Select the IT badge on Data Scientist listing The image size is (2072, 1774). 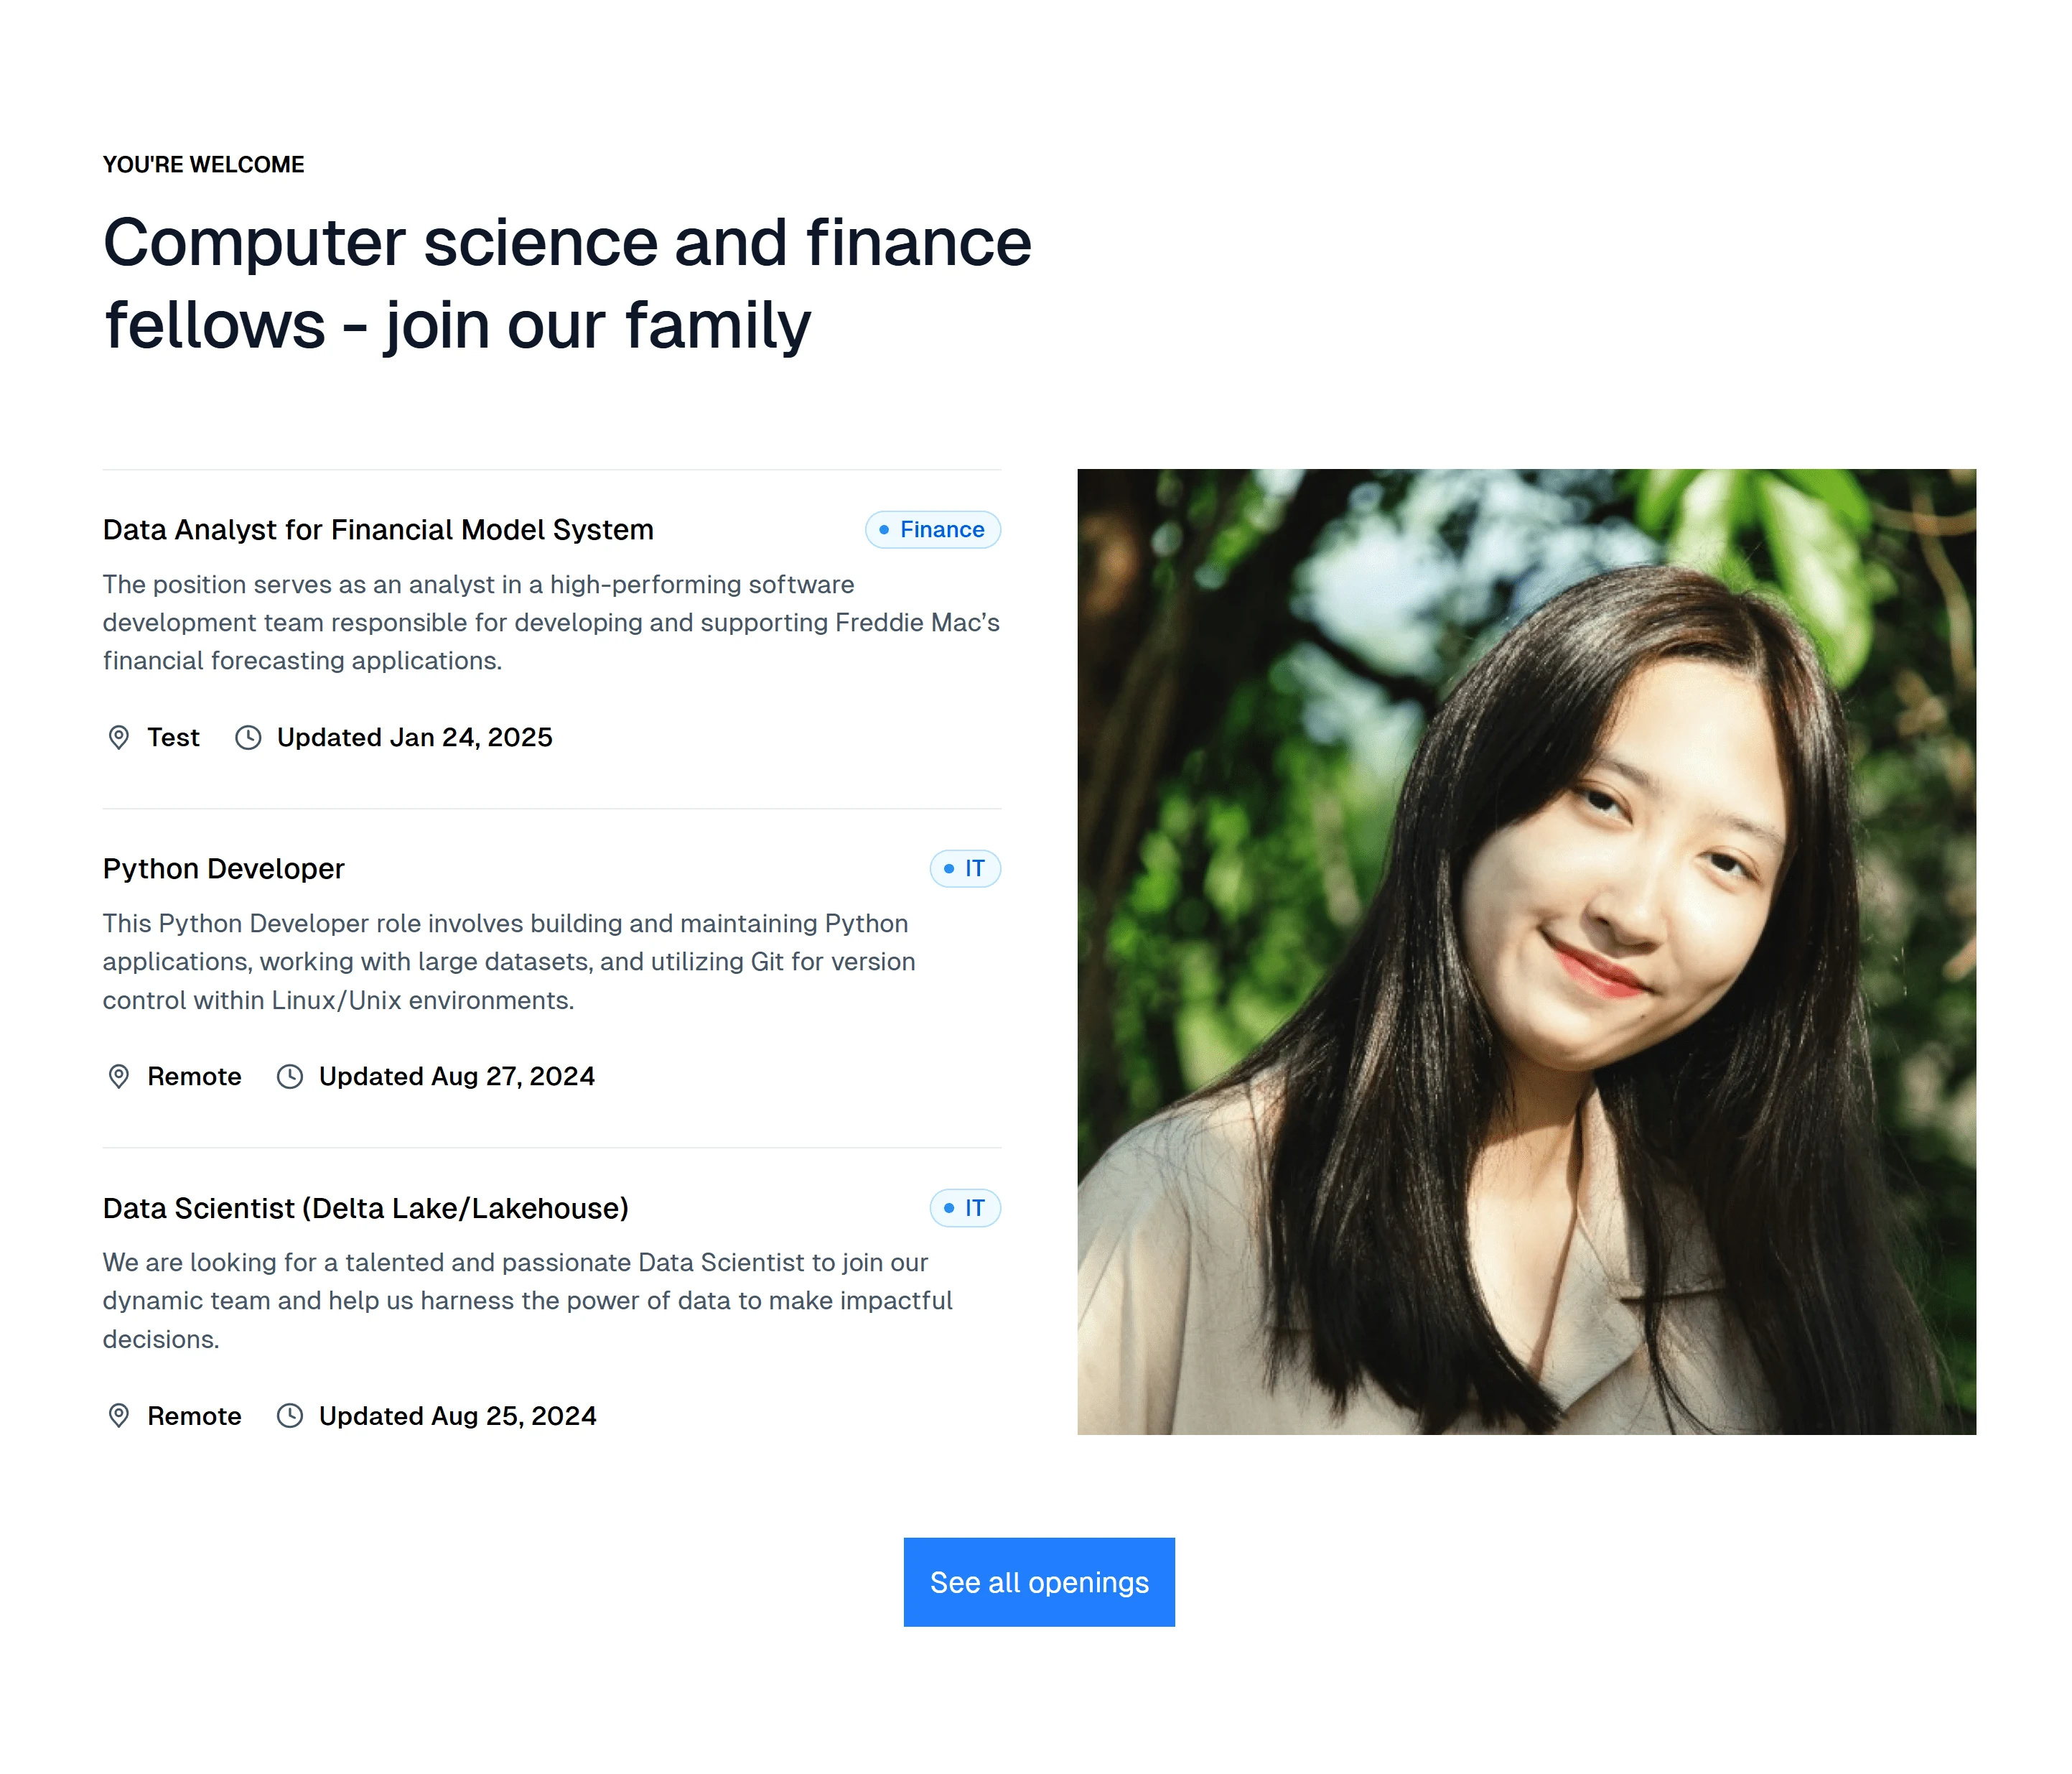(965, 1207)
